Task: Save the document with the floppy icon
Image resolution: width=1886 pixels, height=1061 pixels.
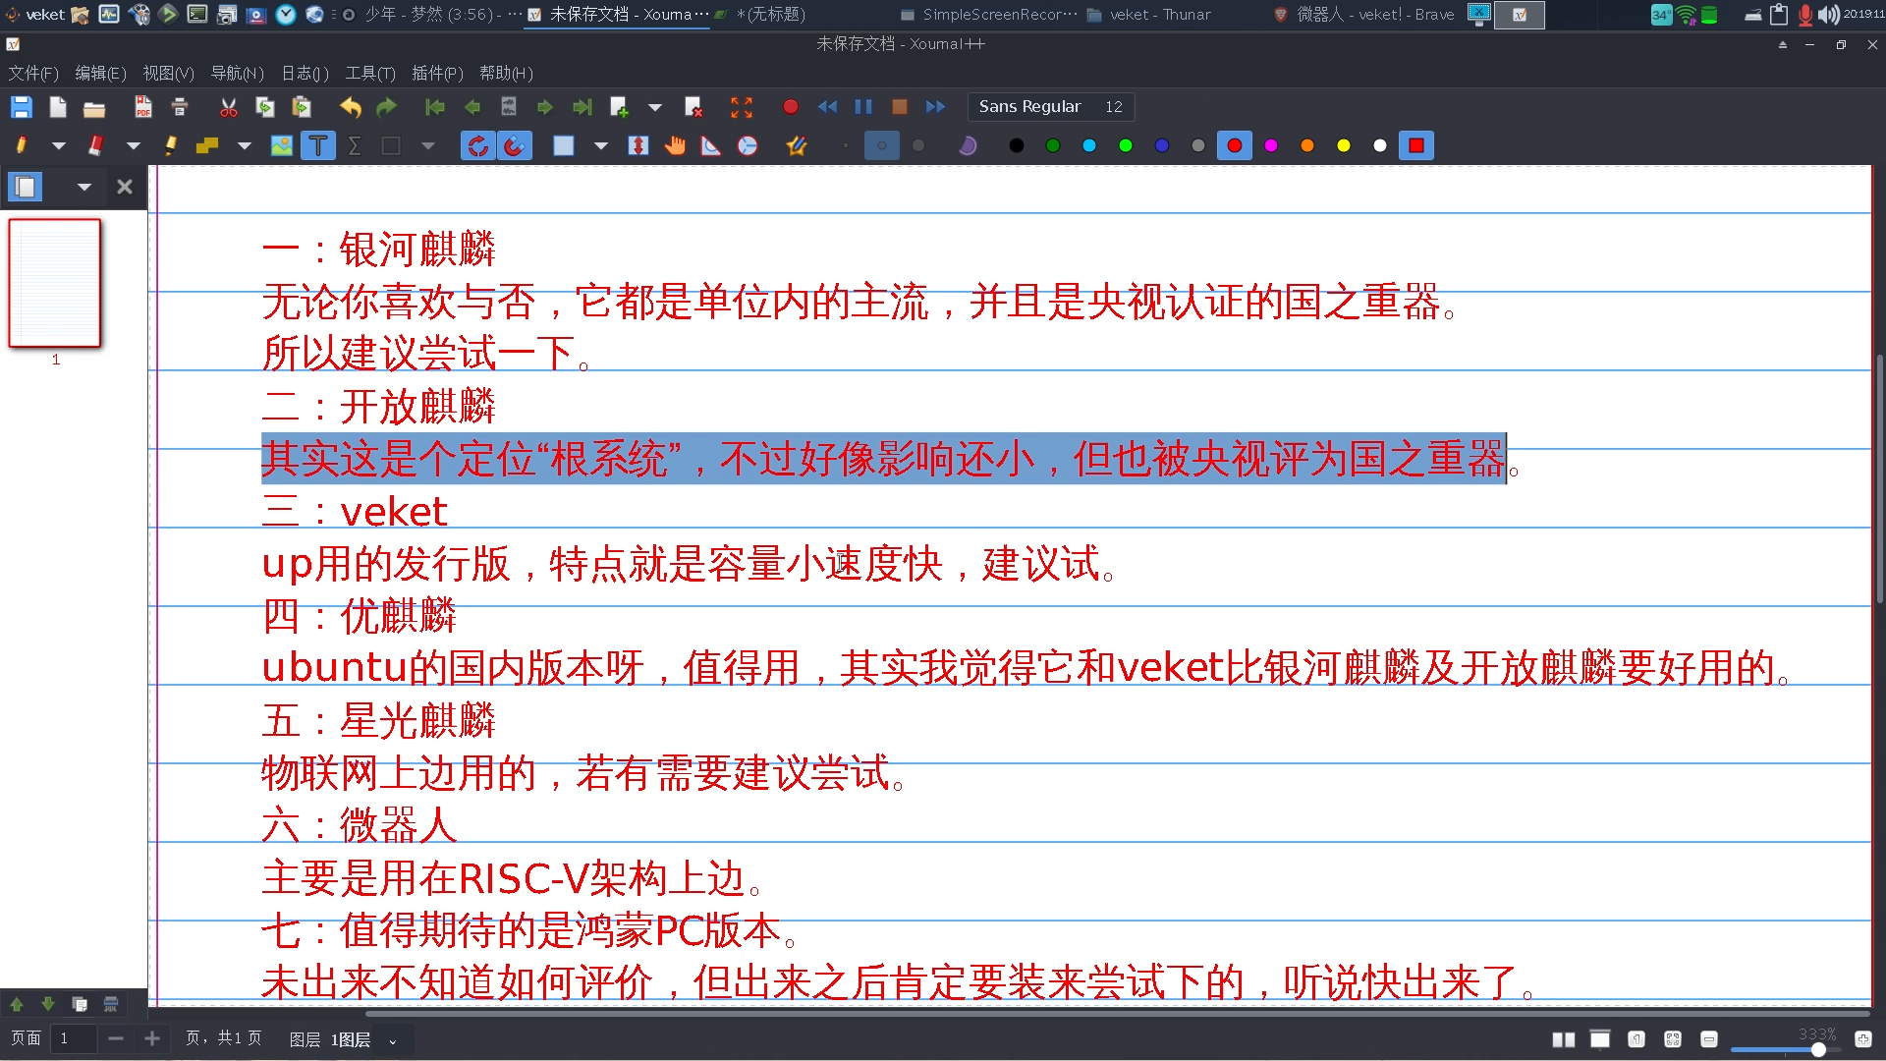Action: (x=22, y=107)
